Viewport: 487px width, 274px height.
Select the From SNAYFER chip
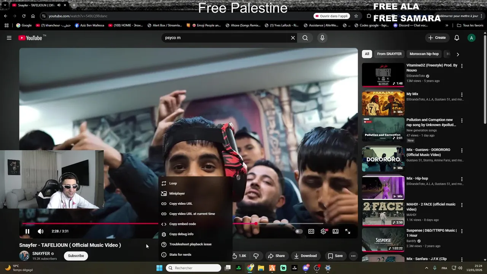pyautogui.click(x=389, y=54)
